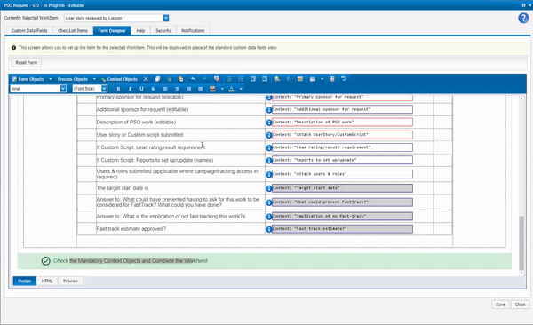Click the Indent icon
Viewport: 533px width, 325px height.
click(265, 79)
